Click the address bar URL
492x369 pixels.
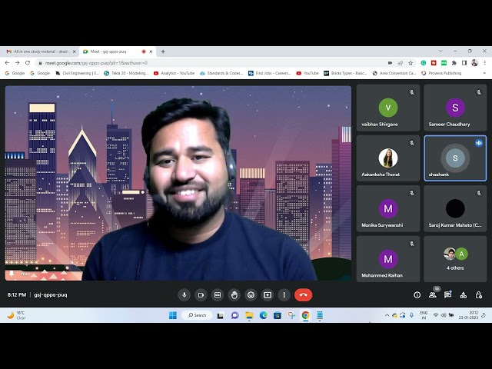tap(96, 63)
